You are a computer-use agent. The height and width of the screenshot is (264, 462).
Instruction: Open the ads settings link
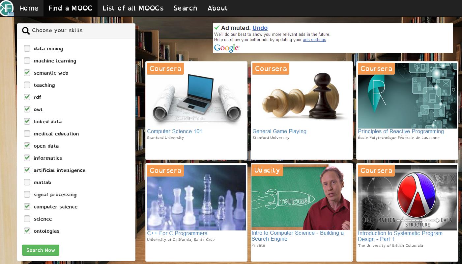(314, 40)
